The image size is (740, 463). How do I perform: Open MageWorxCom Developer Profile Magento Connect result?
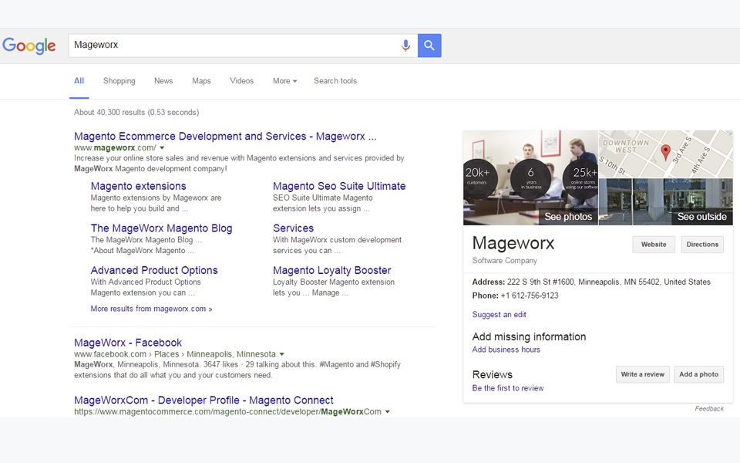click(x=203, y=400)
